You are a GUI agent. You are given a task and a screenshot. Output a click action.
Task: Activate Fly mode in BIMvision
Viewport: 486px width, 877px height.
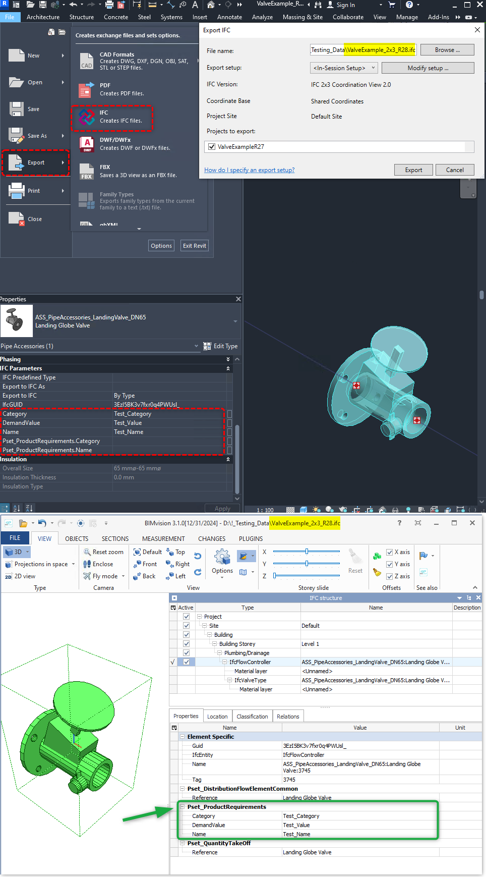click(100, 576)
